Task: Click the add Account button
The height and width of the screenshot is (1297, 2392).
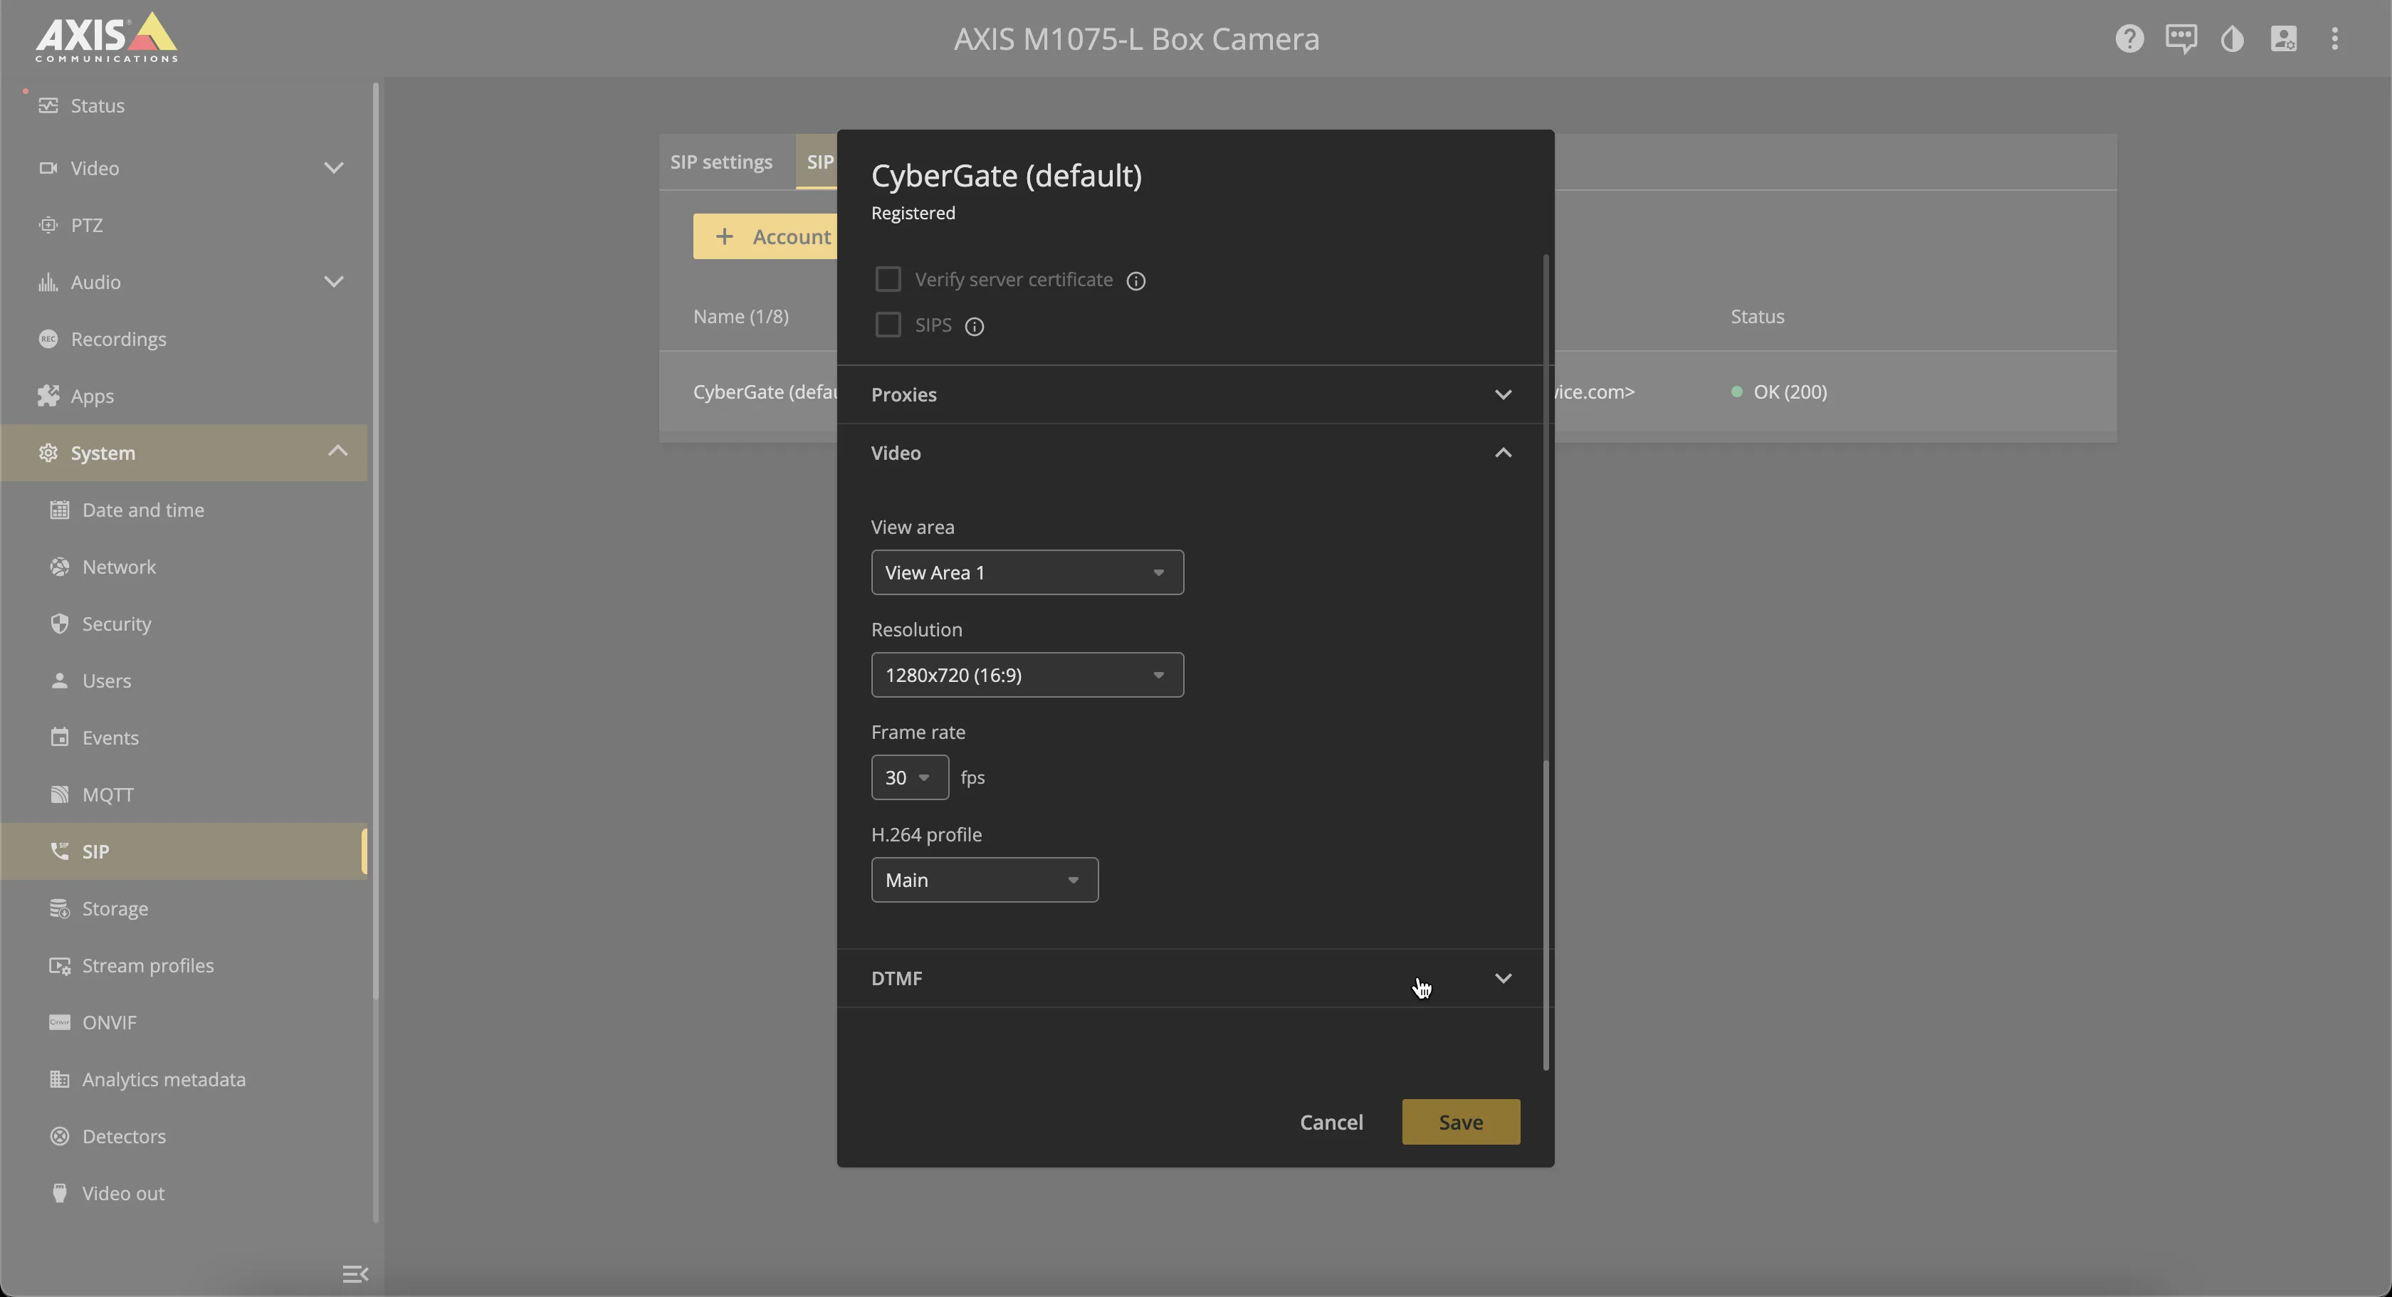Action: pyautogui.click(x=765, y=237)
